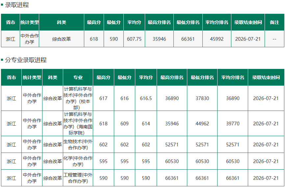285x188 pixels.
Task: Click the 浙江 cell in the 工程管理 row
Action: [11, 178]
